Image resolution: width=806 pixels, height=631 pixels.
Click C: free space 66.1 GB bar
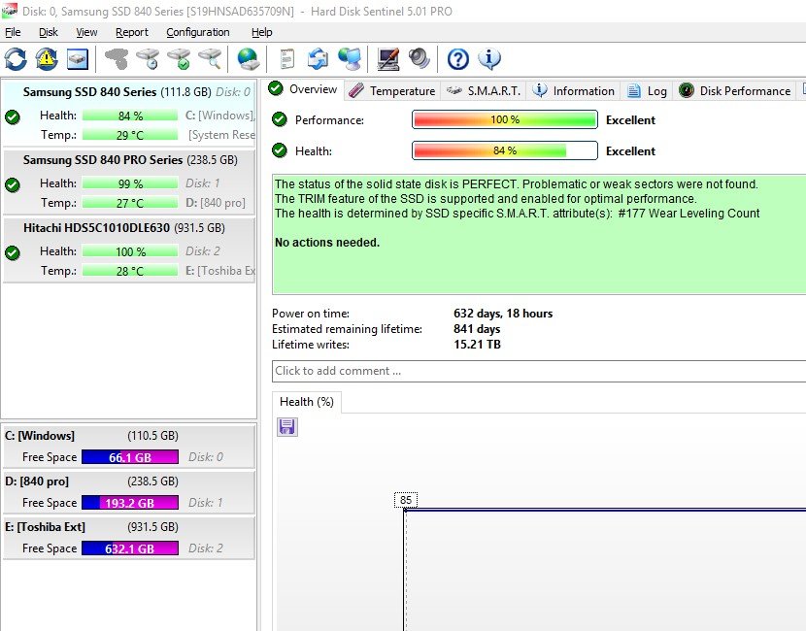click(130, 457)
